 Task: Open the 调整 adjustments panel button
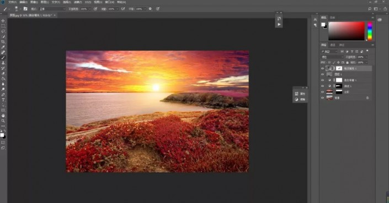coord(300,99)
